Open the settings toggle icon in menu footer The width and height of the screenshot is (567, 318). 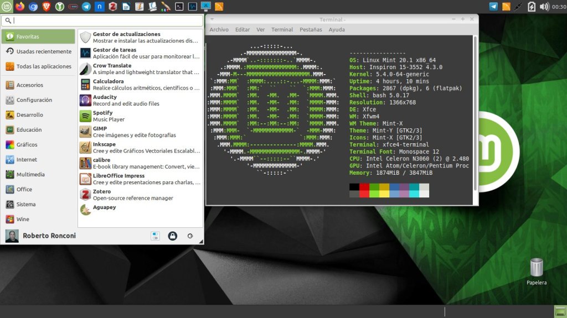tap(155, 236)
